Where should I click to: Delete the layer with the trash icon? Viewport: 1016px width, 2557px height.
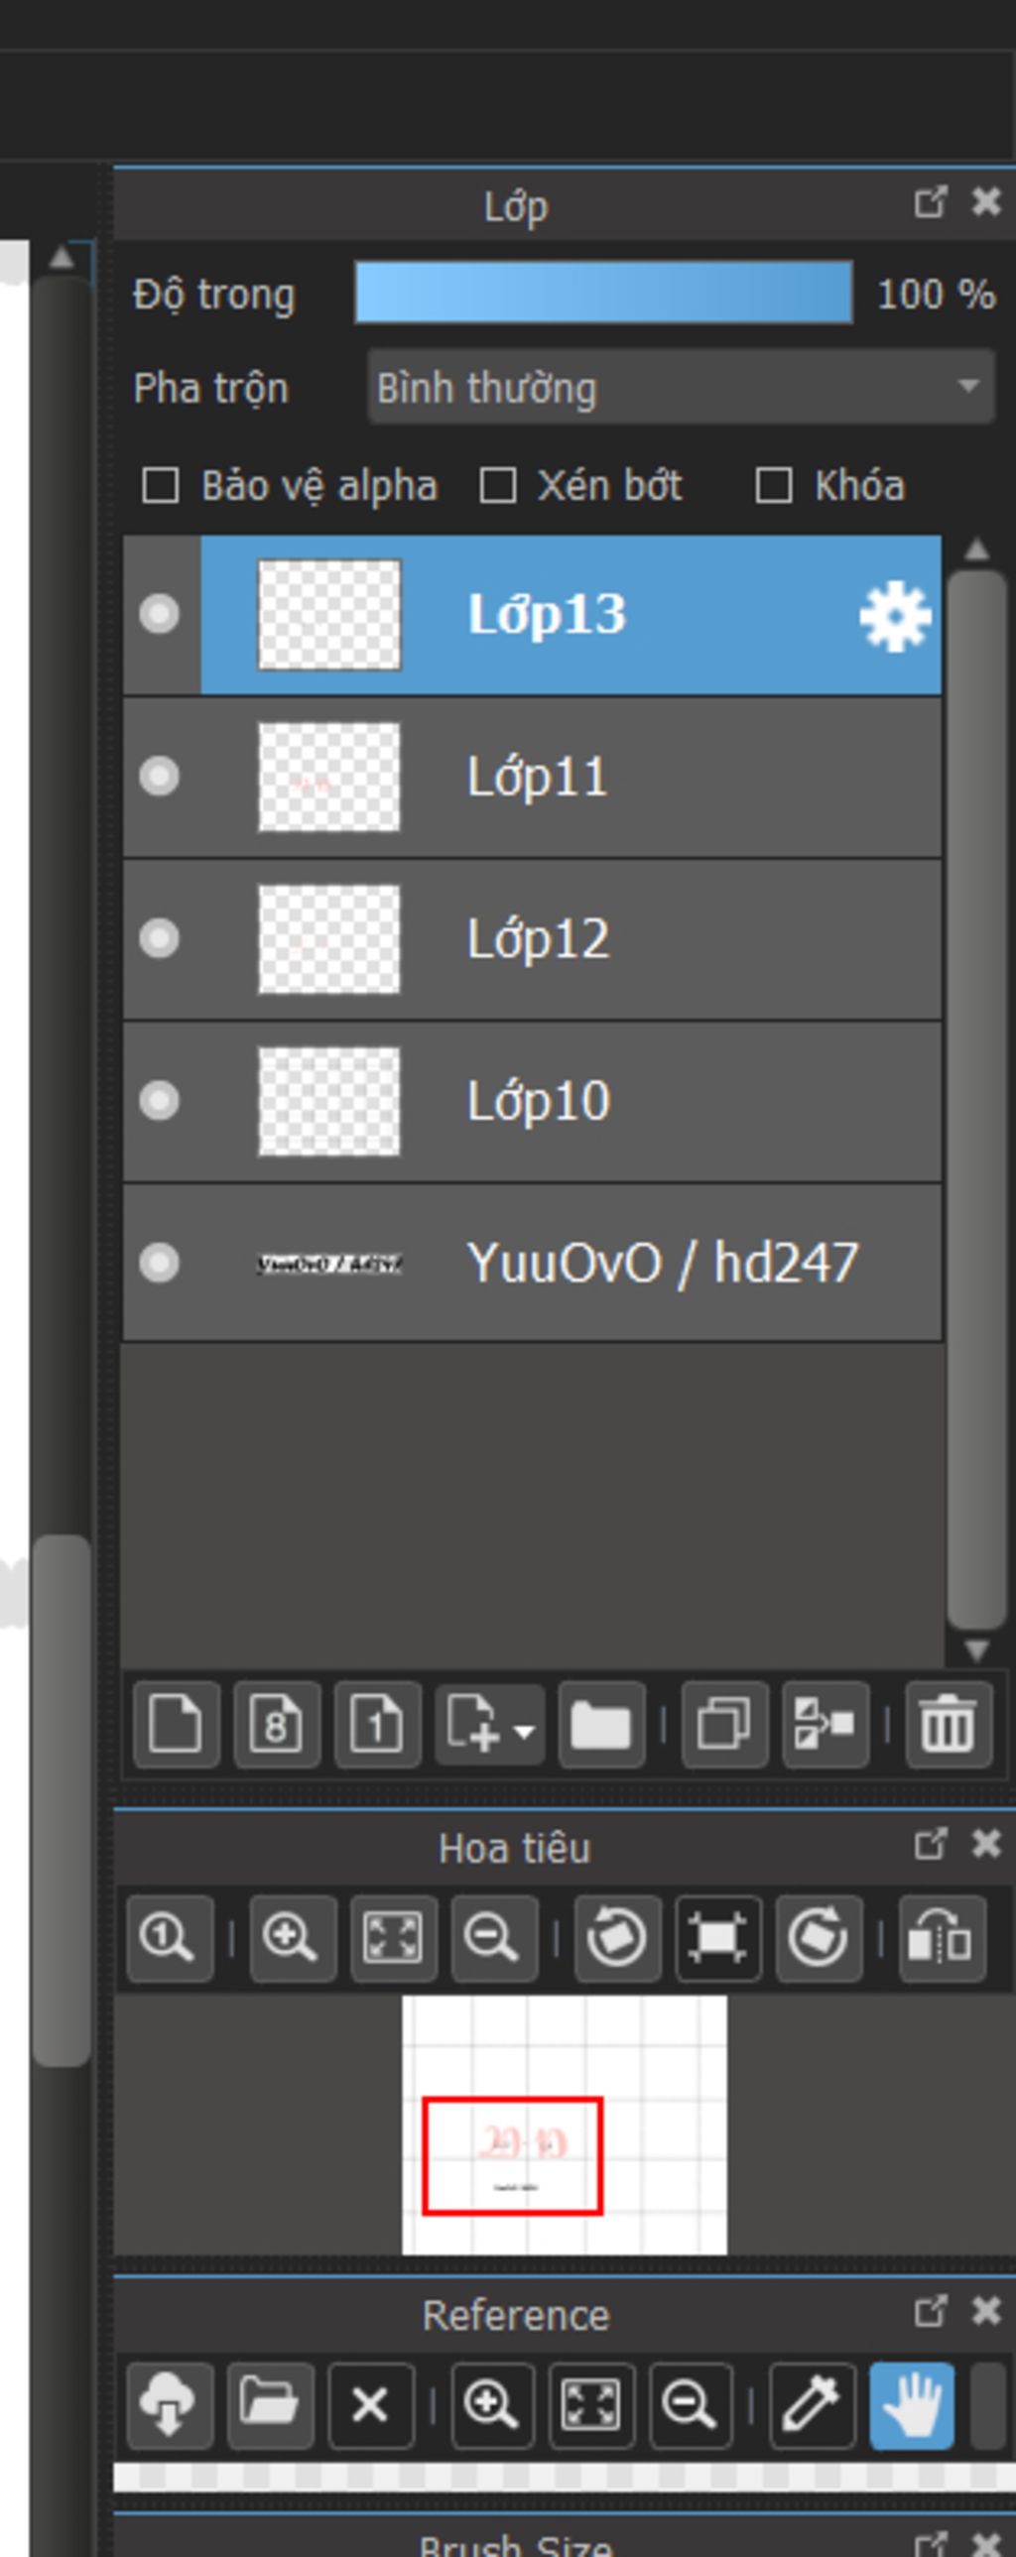click(x=948, y=1725)
